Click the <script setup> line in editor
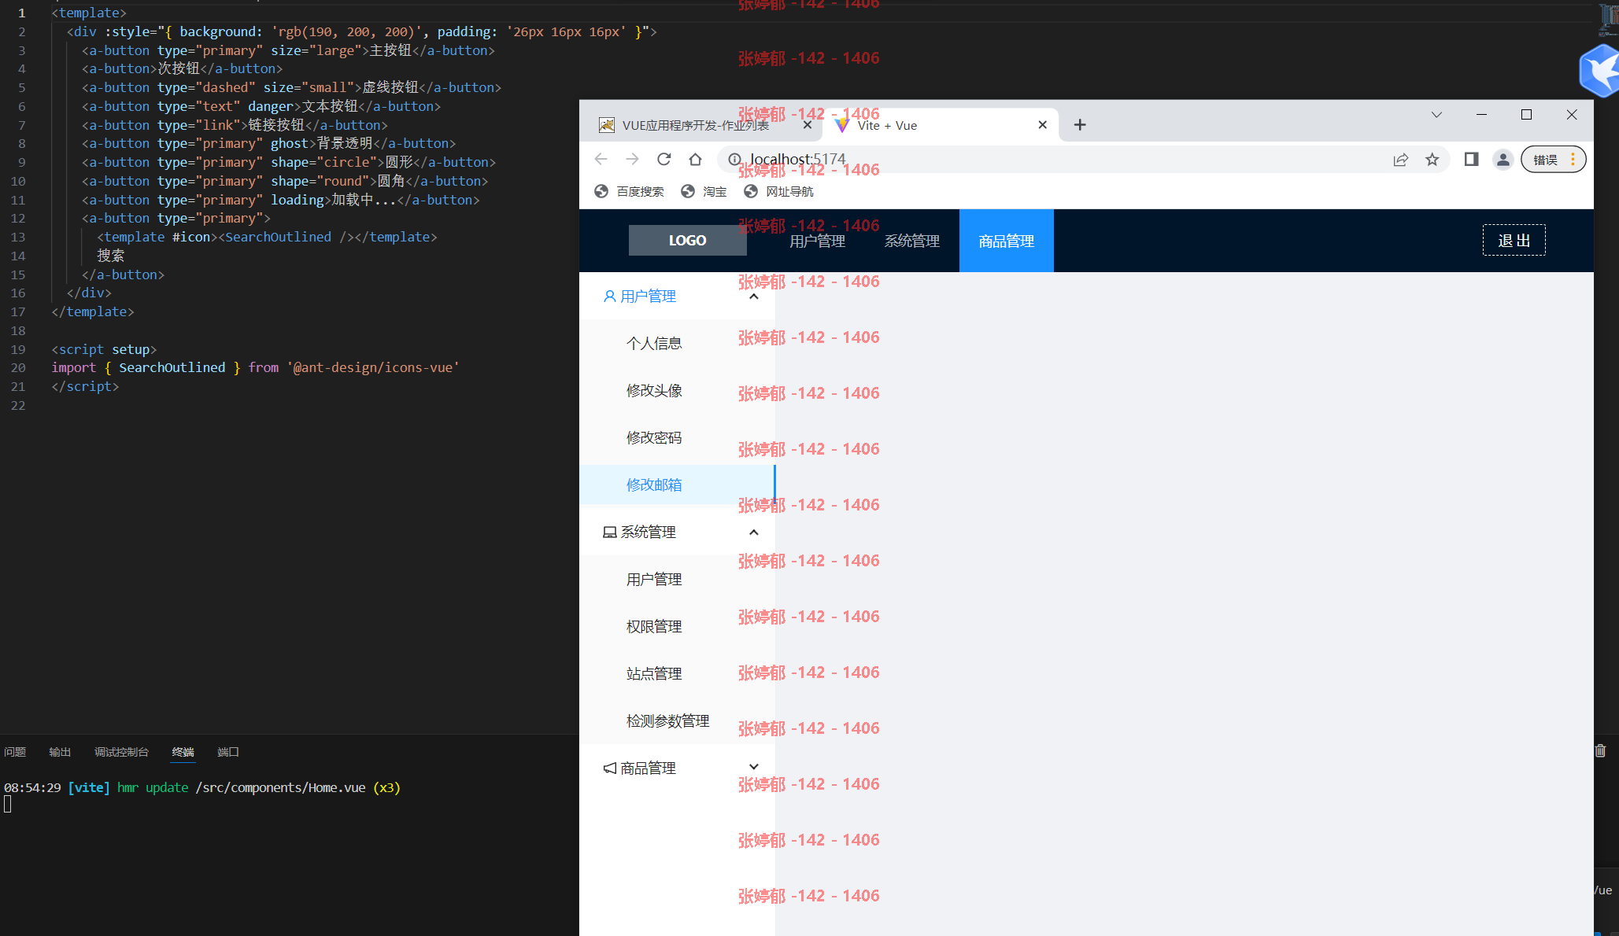This screenshot has height=936, width=1619. coord(104,349)
